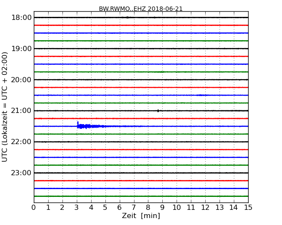
Task: Click the "21:00" y-axis time label
Action: 21,111
